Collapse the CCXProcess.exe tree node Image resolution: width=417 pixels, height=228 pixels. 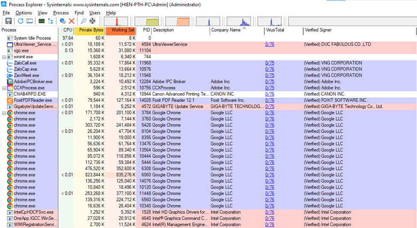4,88
